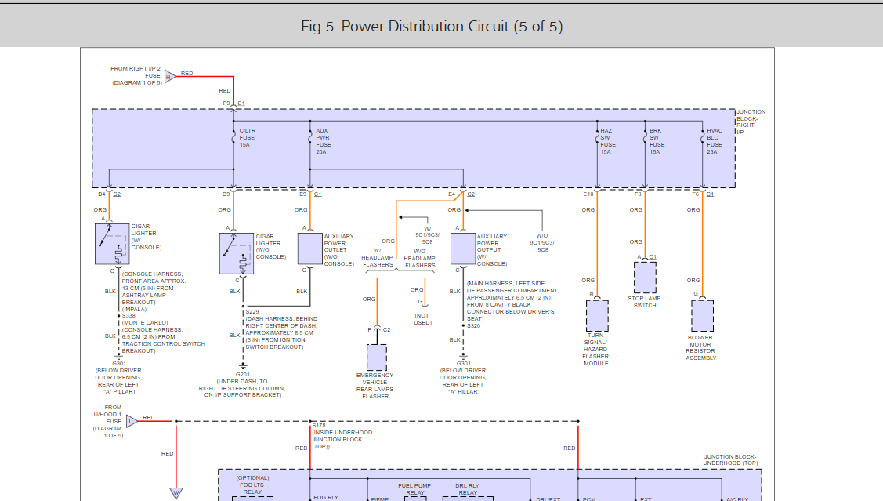This screenshot has width=883, height=501.
Task: Click the W triangle connector at bottom-left
Action: (176, 493)
